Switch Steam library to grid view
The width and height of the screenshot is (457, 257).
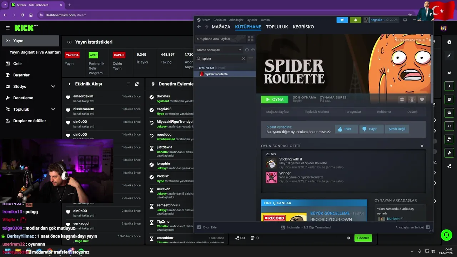(251, 39)
